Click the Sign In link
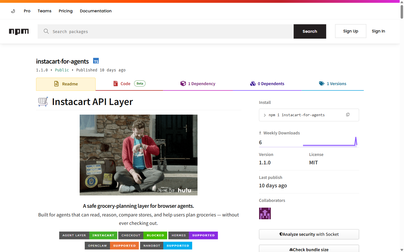This screenshot has height=252, width=404. click(x=378, y=31)
